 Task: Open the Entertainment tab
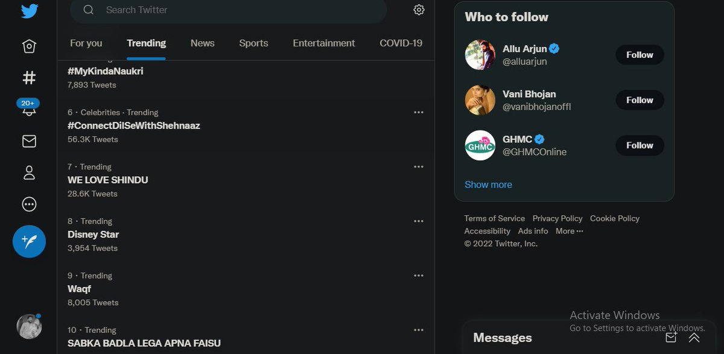pyautogui.click(x=324, y=43)
